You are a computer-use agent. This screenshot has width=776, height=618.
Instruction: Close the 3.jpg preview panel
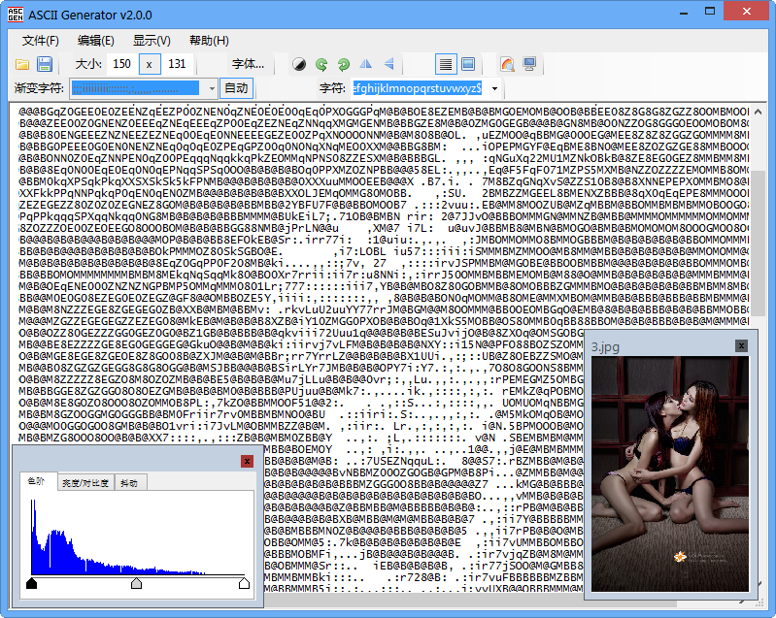coord(741,345)
